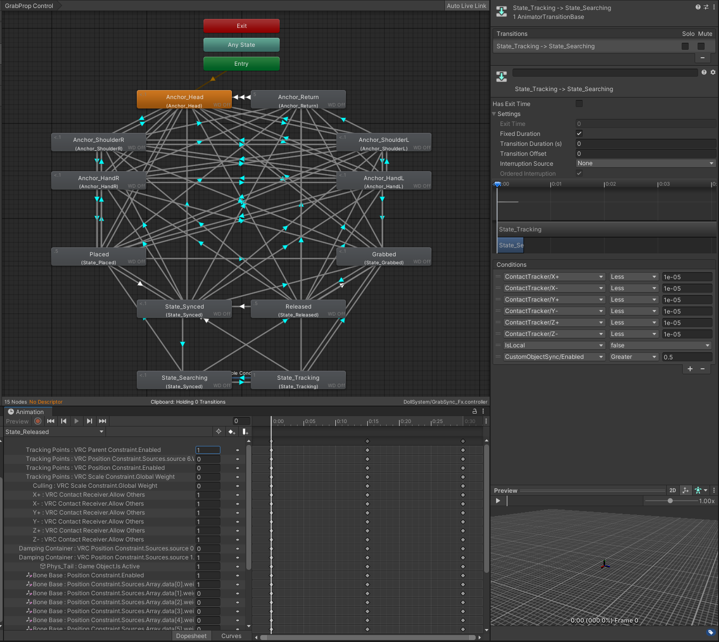Image resolution: width=719 pixels, height=642 pixels.
Task: Click the Transition Duration input field
Action: (x=646, y=144)
